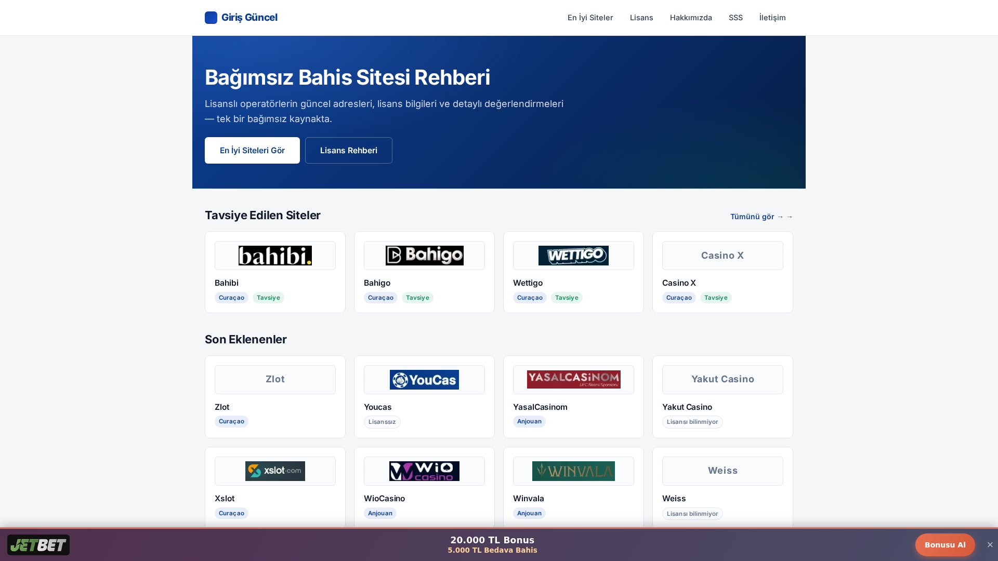The width and height of the screenshot is (998, 561).
Task: Click the Anjouan badge on WioCasino card
Action: (380, 513)
